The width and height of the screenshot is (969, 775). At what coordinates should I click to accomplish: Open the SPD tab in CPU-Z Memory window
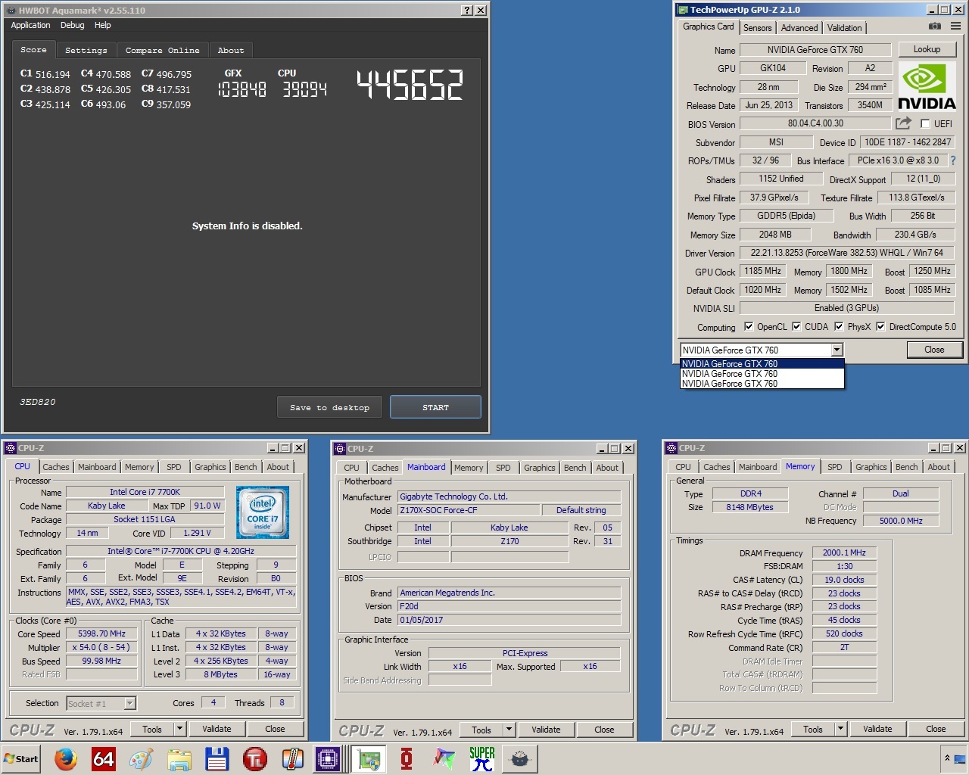coord(835,467)
